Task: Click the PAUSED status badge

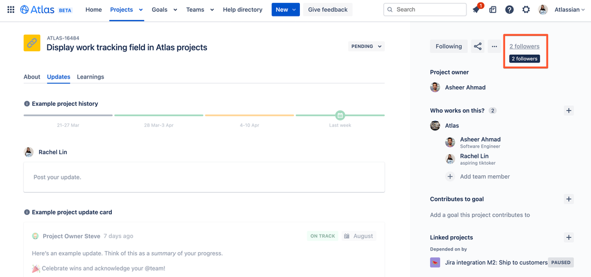Action: 560,262
